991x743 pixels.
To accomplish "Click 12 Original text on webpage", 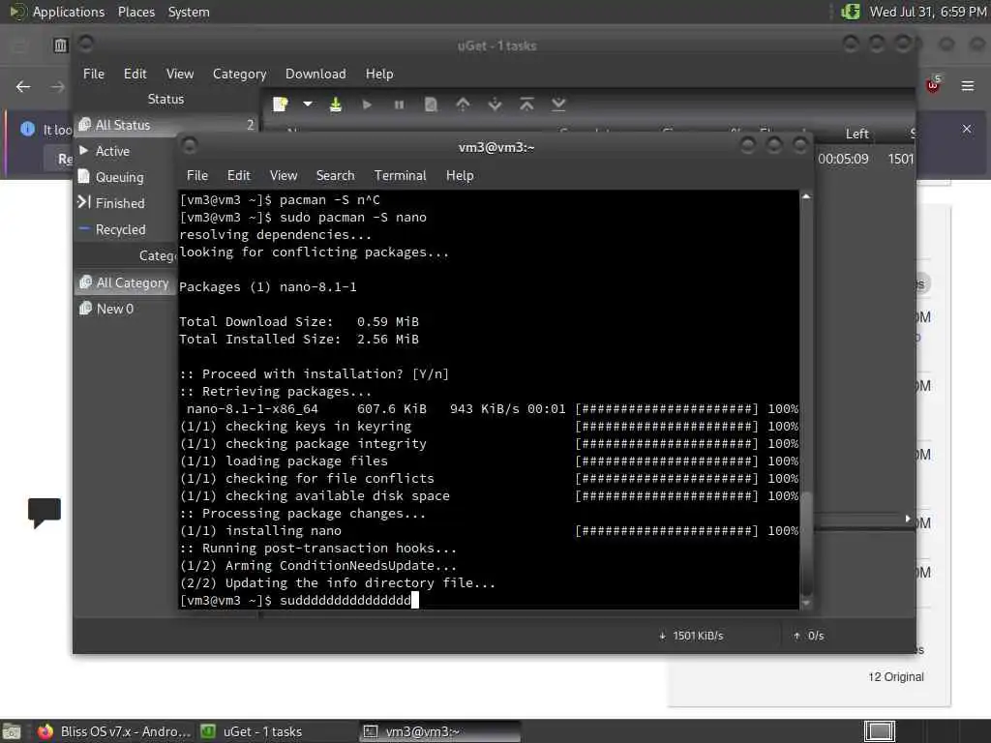I will [x=895, y=676].
